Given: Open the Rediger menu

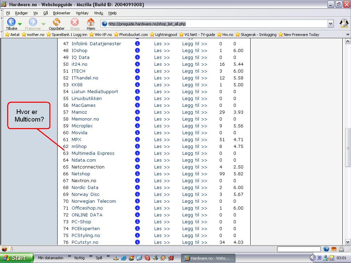Looking at the screenshot, I should pyautogui.click(x=22, y=13).
